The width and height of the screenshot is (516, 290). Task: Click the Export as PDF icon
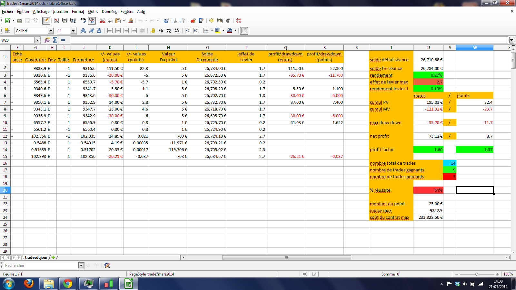pos(56,21)
